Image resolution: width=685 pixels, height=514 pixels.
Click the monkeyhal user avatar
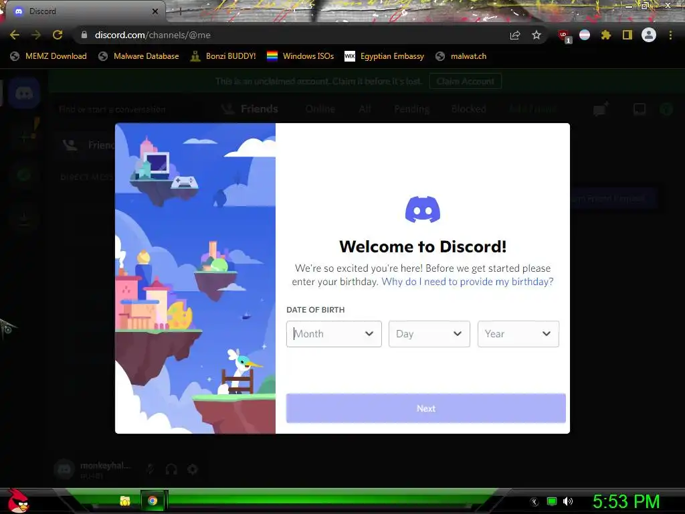pos(65,469)
